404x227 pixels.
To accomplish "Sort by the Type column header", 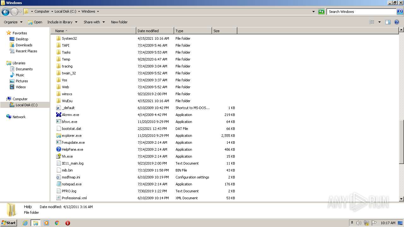I will (x=193, y=31).
